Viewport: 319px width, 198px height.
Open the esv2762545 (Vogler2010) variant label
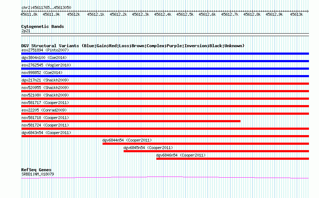tap(46, 65)
